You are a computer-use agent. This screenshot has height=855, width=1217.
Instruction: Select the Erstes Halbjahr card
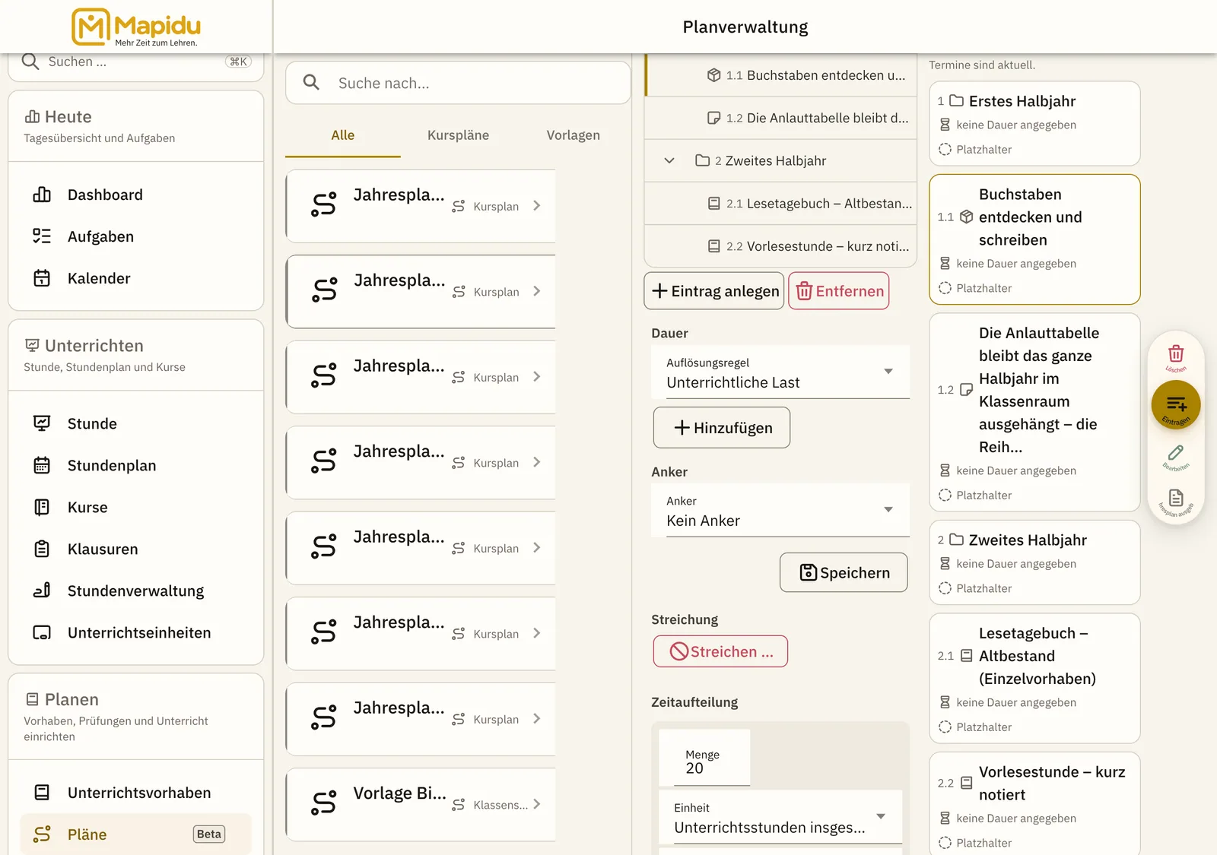click(x=1034, y=124)
